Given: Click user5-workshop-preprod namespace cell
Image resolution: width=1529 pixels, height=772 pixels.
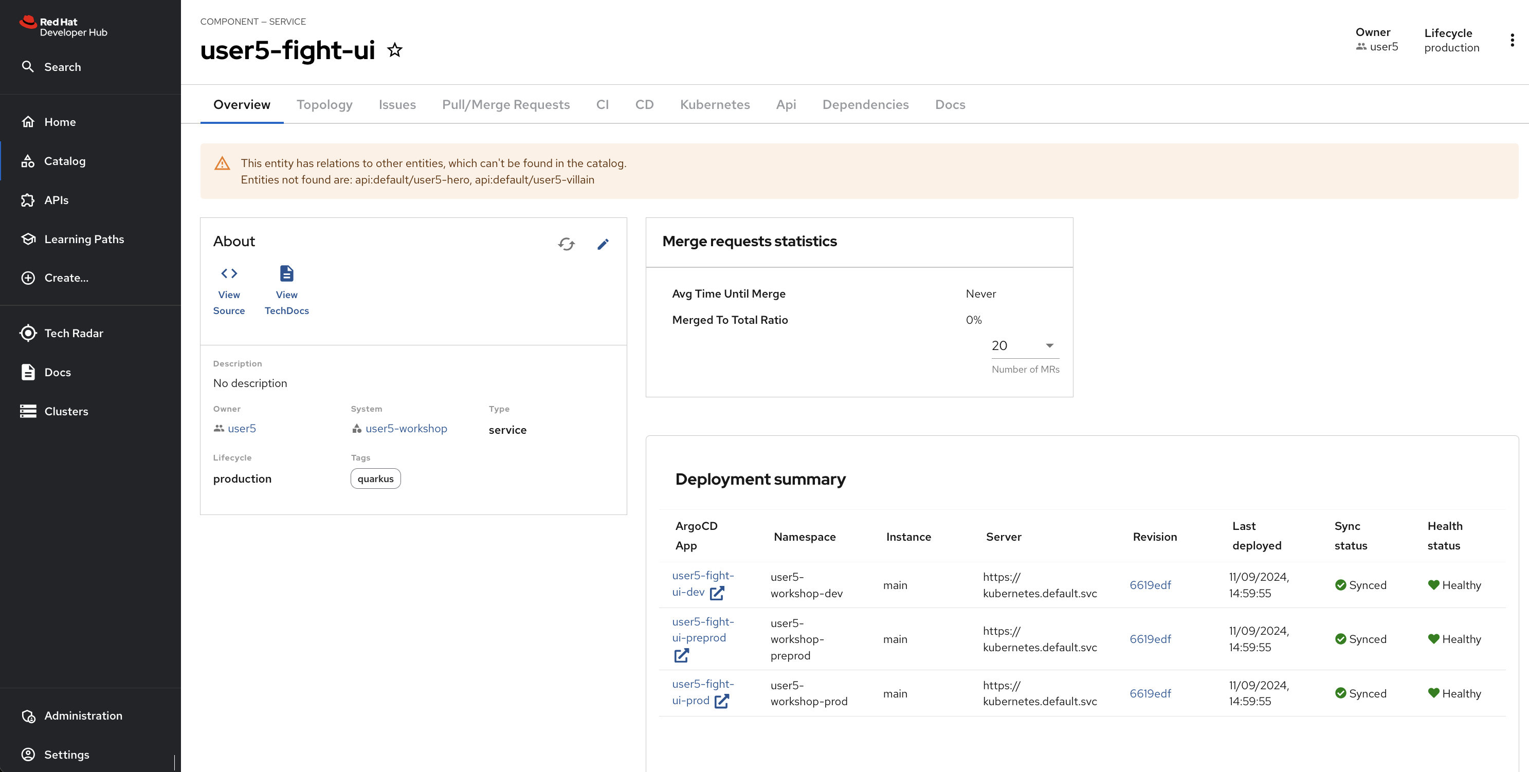Looking at the screenshot, I should [x=797, y=639].
